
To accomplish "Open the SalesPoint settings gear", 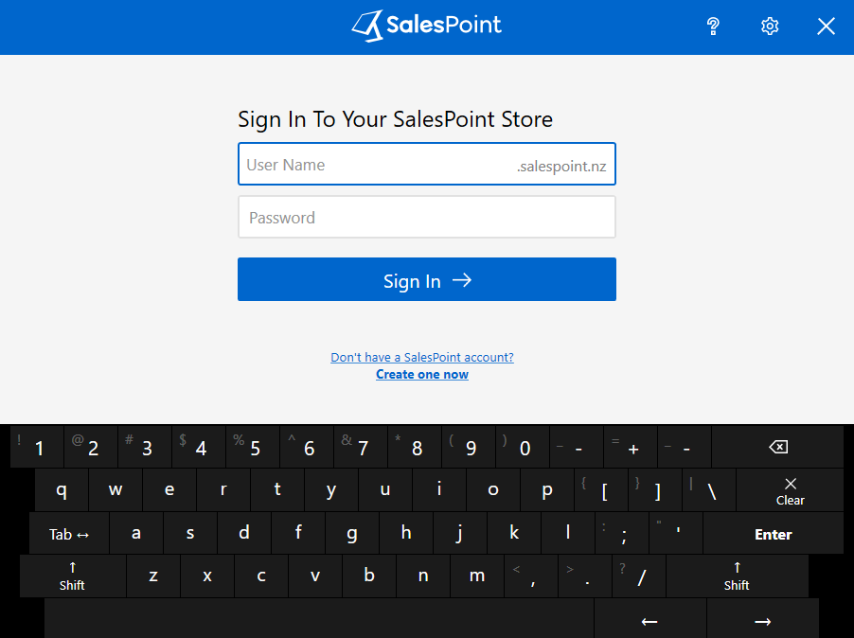I will 770,27.
